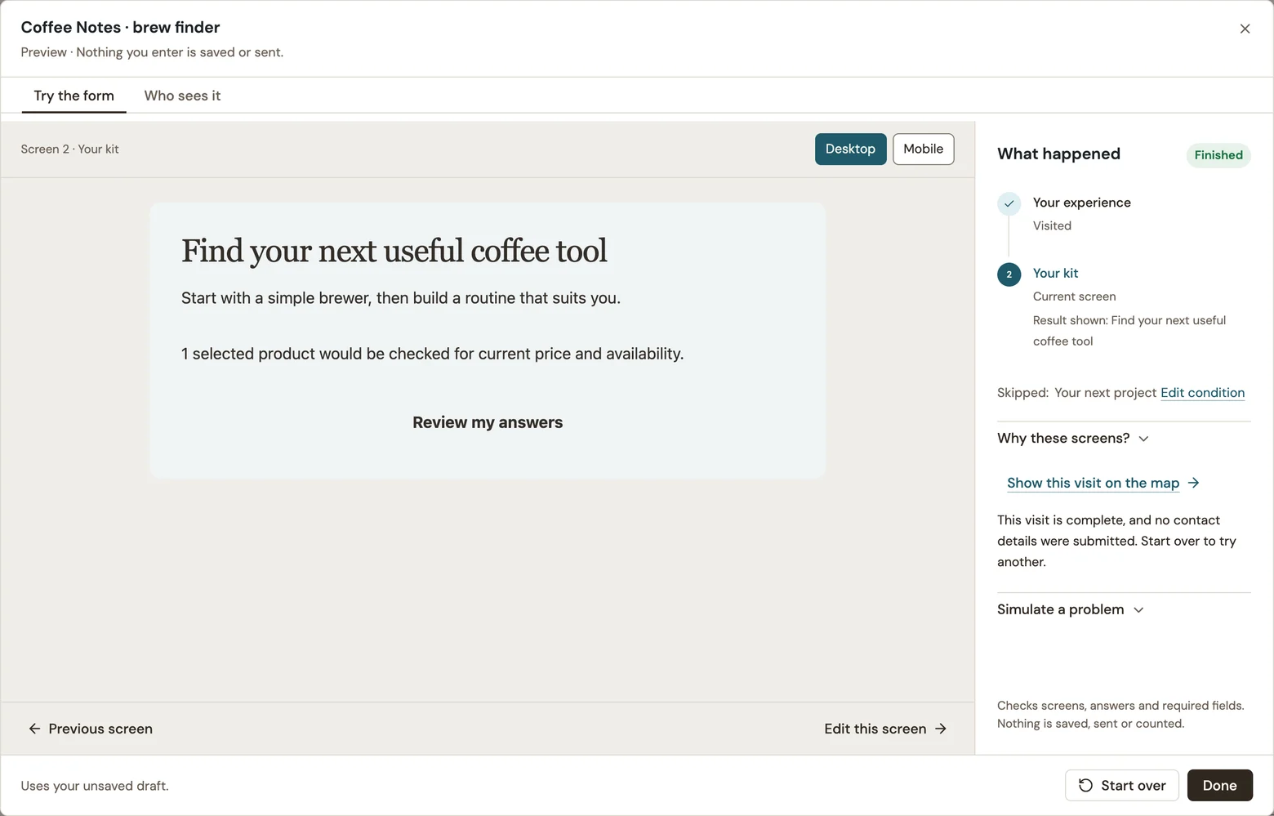This screenshot has width=1274, height=816.
Task: Toggle Desktop preview mode
Action: click(x=850, y=149)
